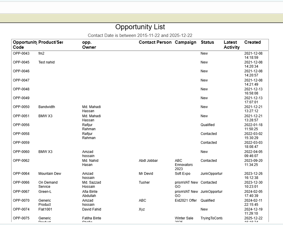Select opportunity code OPP-0048
Viewport: 283px width, 225px height.
pos(21,89)
